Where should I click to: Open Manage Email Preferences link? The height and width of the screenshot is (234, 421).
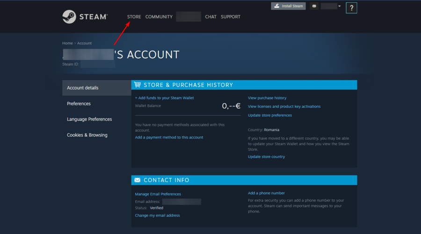pos(158,194)
